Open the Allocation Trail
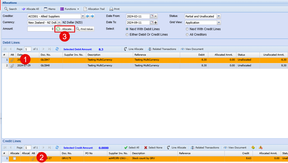288x163 pixels. tap(94, 9)
